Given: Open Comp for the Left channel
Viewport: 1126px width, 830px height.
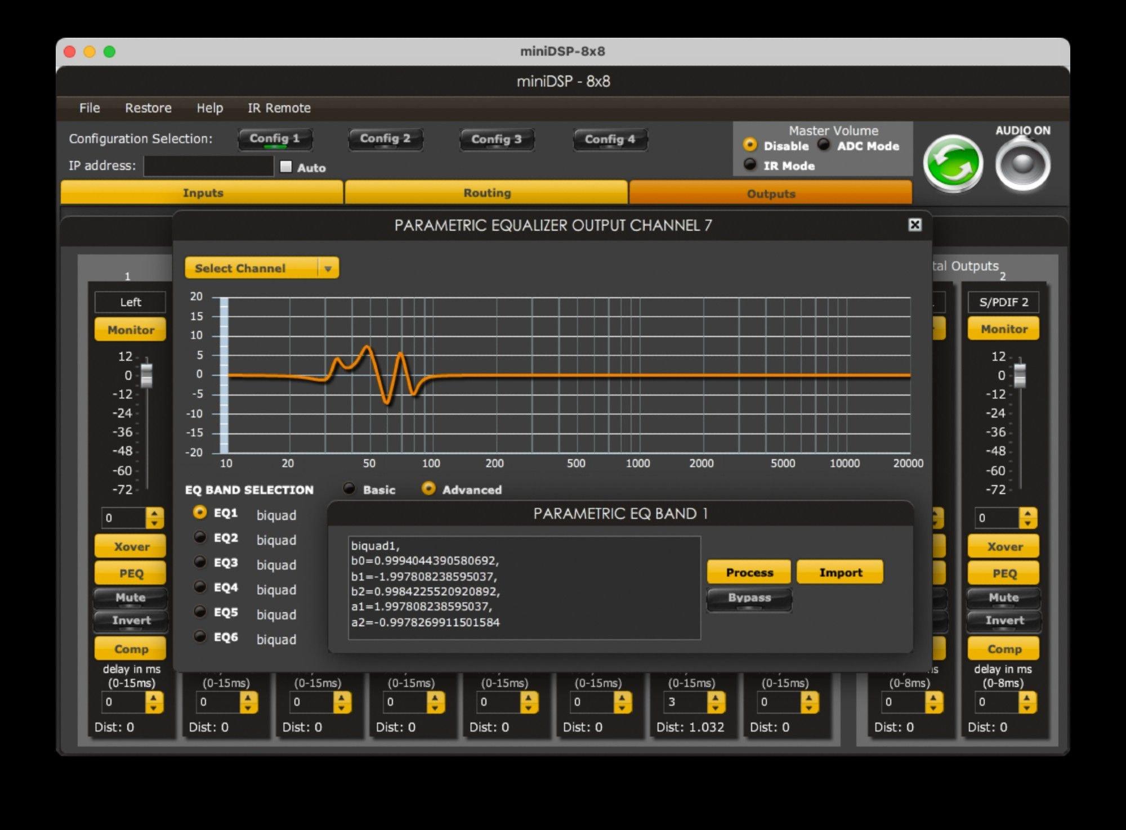Looking at the screenshot, I should pyautogui.click(x=131, y=649).
